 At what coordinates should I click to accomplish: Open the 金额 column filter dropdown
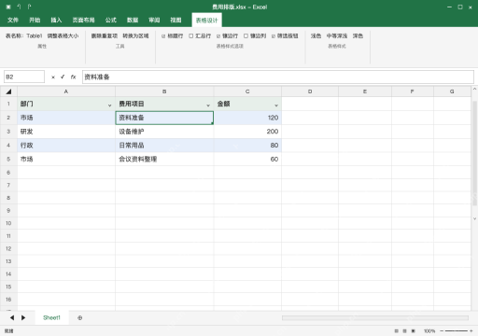tap(276, 105)
